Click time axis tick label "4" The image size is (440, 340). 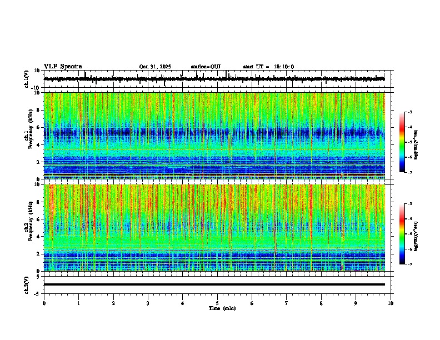click(x=183, y=303)
